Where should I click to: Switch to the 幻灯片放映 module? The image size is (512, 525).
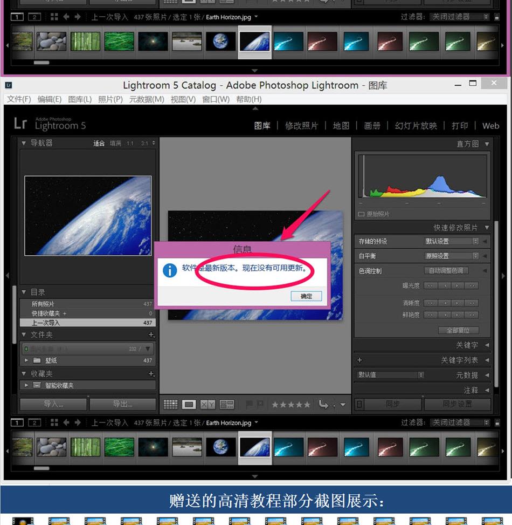[x=416, y=126]
